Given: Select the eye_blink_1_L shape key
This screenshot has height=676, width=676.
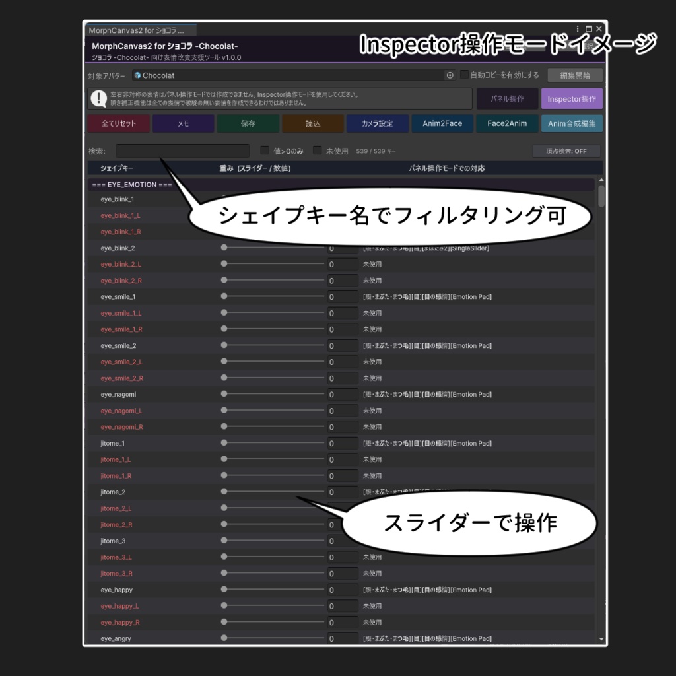Looking at the screenshot, I should (120, 216).
